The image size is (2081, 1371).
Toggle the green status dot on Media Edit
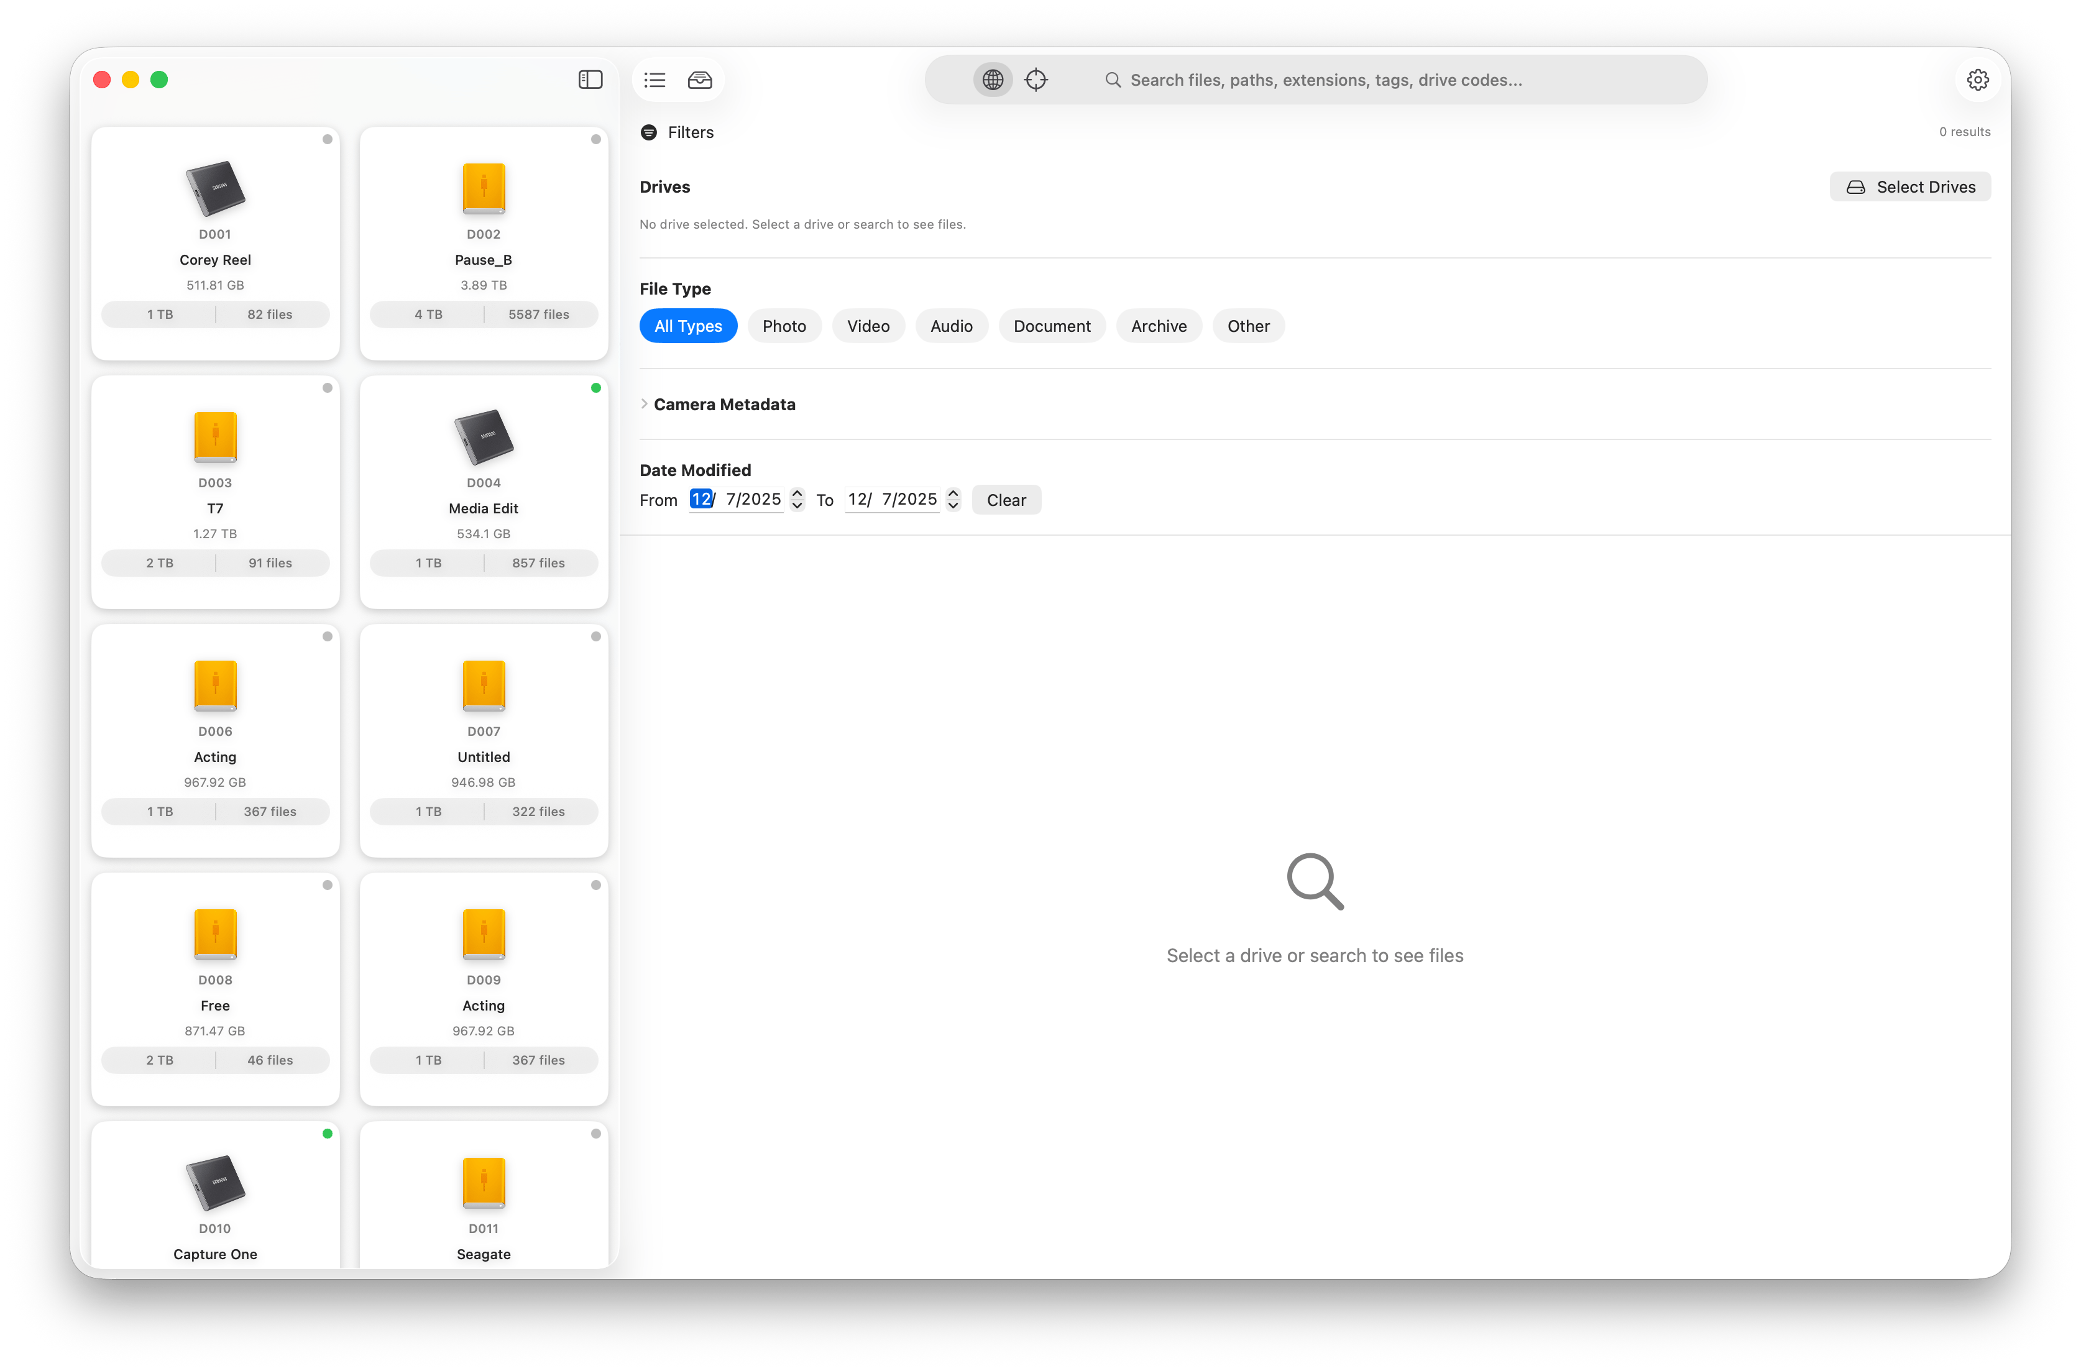595,387
